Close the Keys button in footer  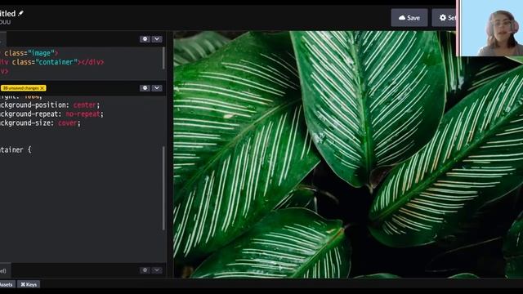coord(29,284)
